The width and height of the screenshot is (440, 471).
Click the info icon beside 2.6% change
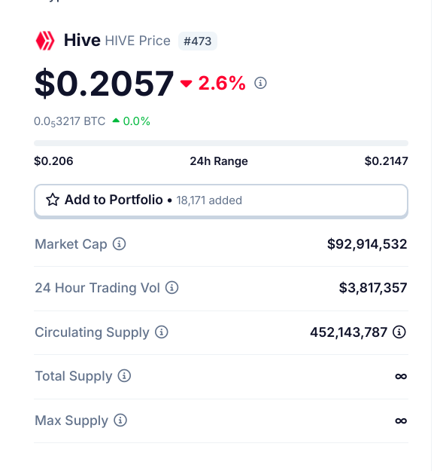click(x=260, y=83)
